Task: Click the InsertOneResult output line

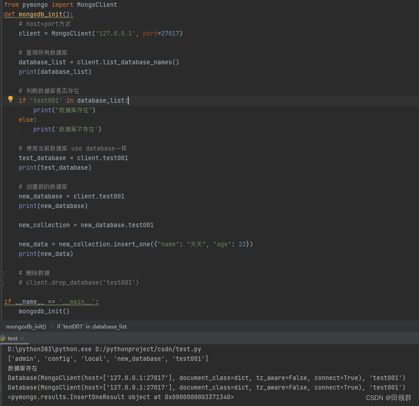Action: click(x=120, y=397)
